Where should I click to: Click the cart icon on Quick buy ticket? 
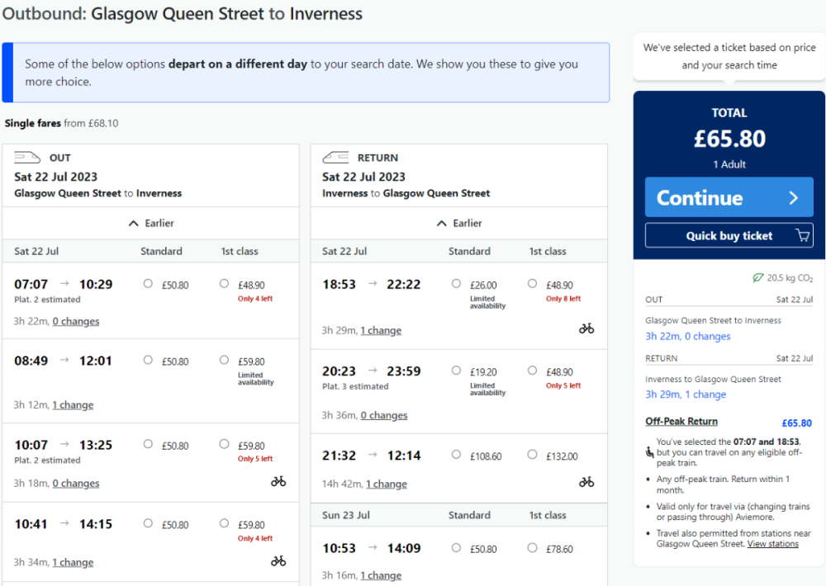(x=801, y=235)
